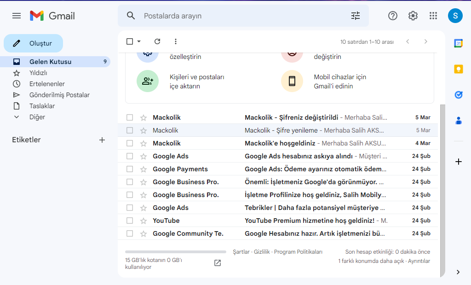Tick the select all checkbox
This screenshot has width=471, height=285.
130,41
